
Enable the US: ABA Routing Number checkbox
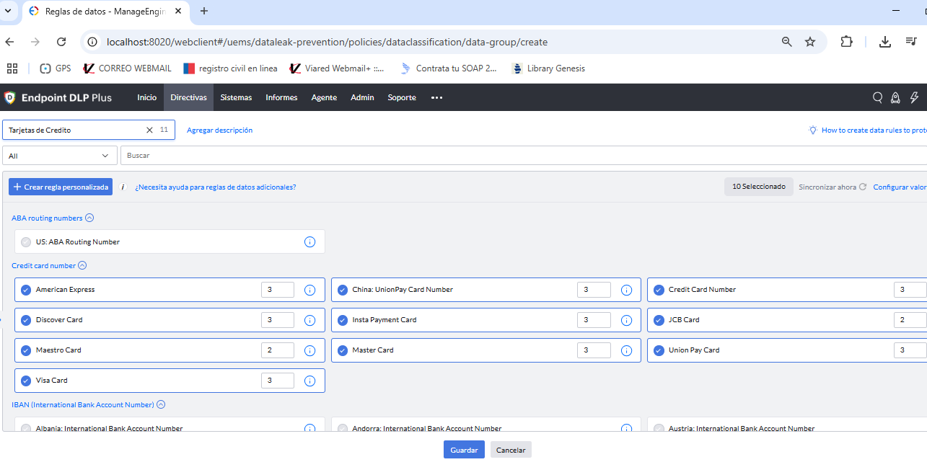click(26, 242)
